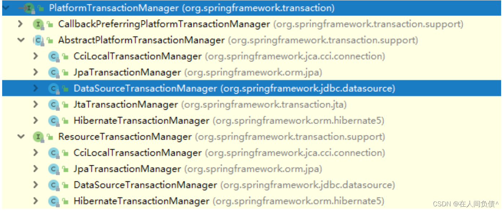Select CciLocalTransactionManager under AbstractPlatformTransactionManager
504x211 pixels.
137,57
